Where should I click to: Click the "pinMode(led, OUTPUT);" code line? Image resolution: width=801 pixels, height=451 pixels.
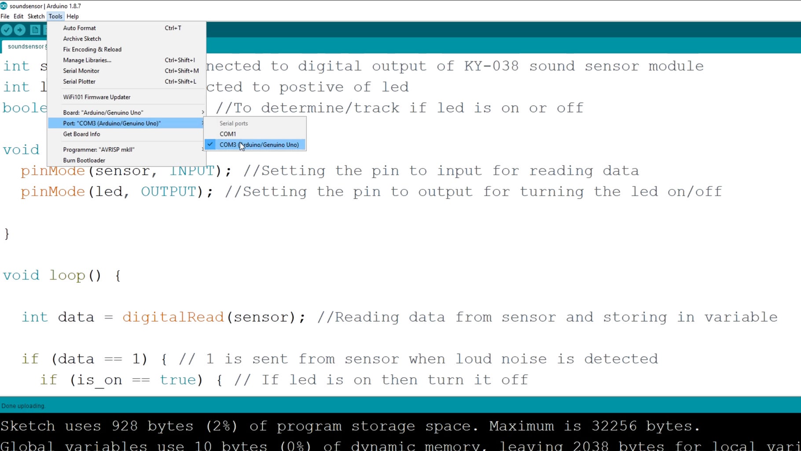click(x=117, y=192)
